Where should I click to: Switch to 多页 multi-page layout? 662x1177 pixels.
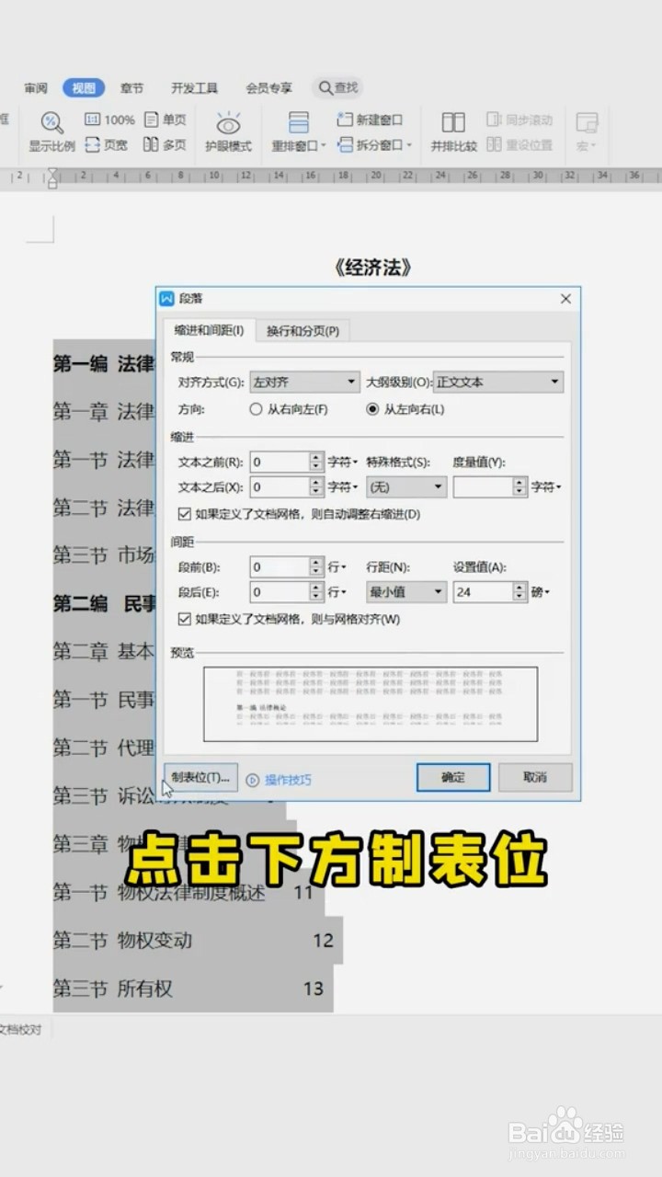click(x=165, y=145)
